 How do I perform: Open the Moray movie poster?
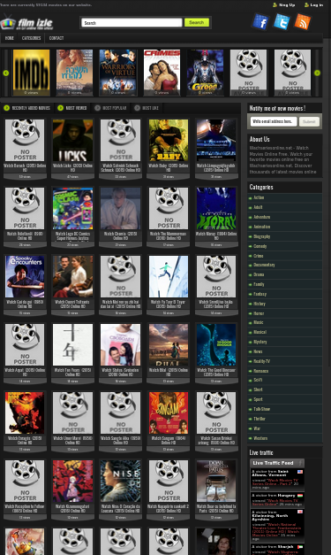pos(216,209)
